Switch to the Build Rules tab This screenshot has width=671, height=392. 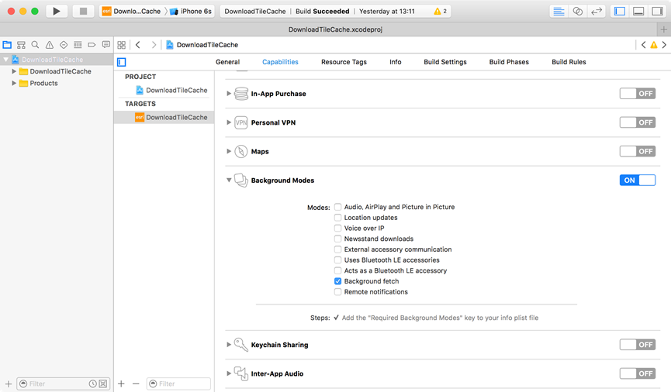pos(569,62)
